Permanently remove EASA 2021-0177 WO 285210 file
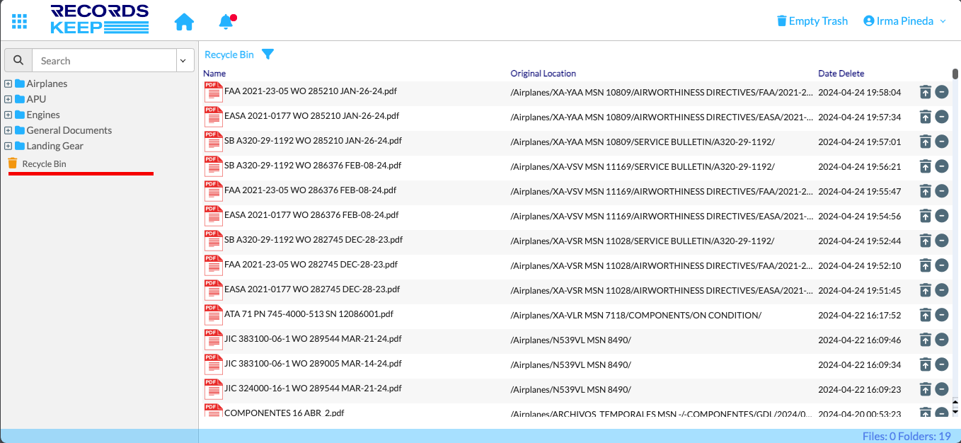The height and width of the screenshot is (443, 961). tap(941, 117)
